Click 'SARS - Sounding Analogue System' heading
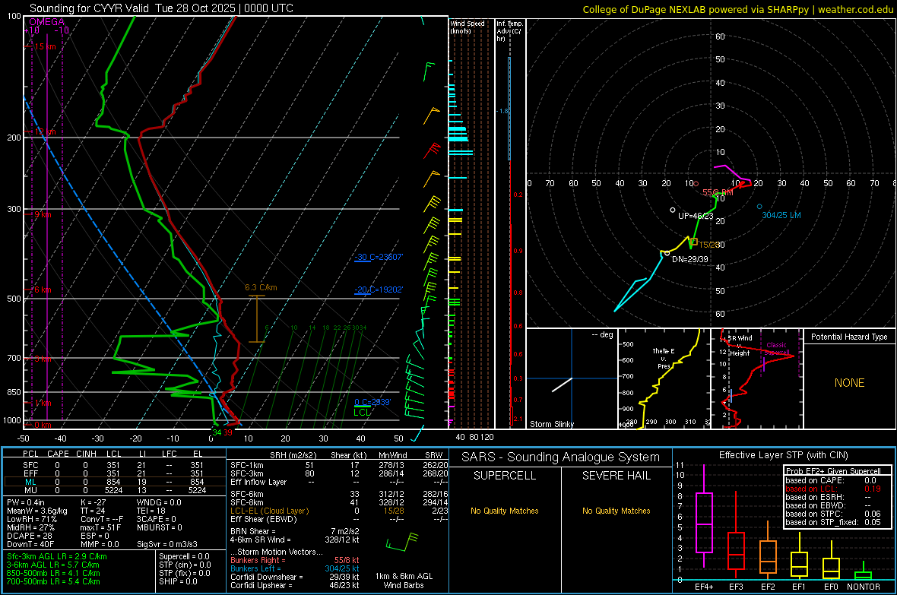The height and width of the screenshot is (595, 897). [x=561, y=457]
